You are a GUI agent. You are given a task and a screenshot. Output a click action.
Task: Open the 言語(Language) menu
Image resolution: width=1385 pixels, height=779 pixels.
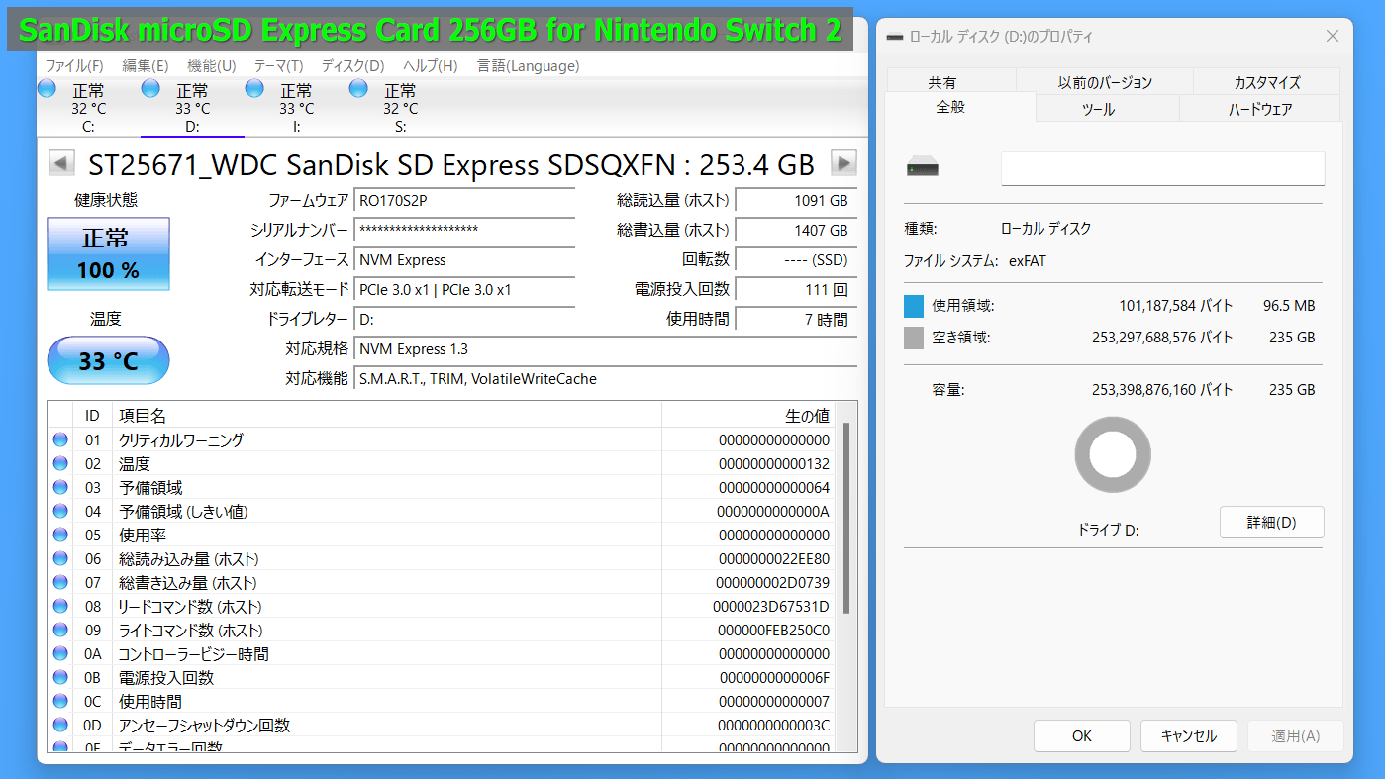coord(528,66)
